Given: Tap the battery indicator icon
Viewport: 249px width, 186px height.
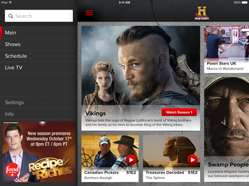Looking at the screenshot, I should tap(244, 2).
